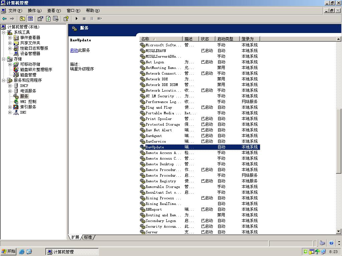Click the Help toolbar icon

click(66, 19)
